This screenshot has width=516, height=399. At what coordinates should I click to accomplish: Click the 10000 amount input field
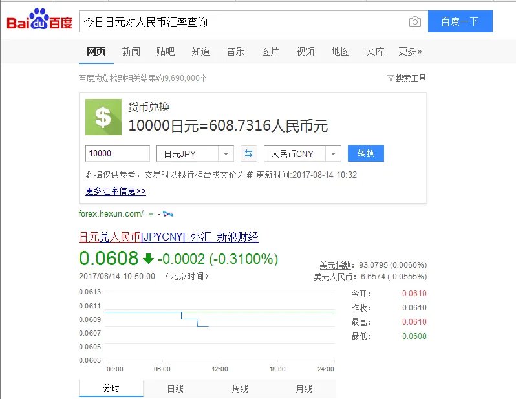(118, 154)
